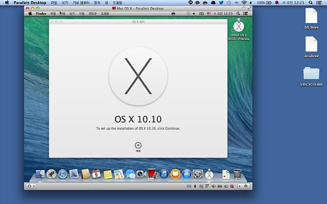
Task: Click the host clock 수 오전 12:23
Action: pyautogui.click(x=293, y=3)
